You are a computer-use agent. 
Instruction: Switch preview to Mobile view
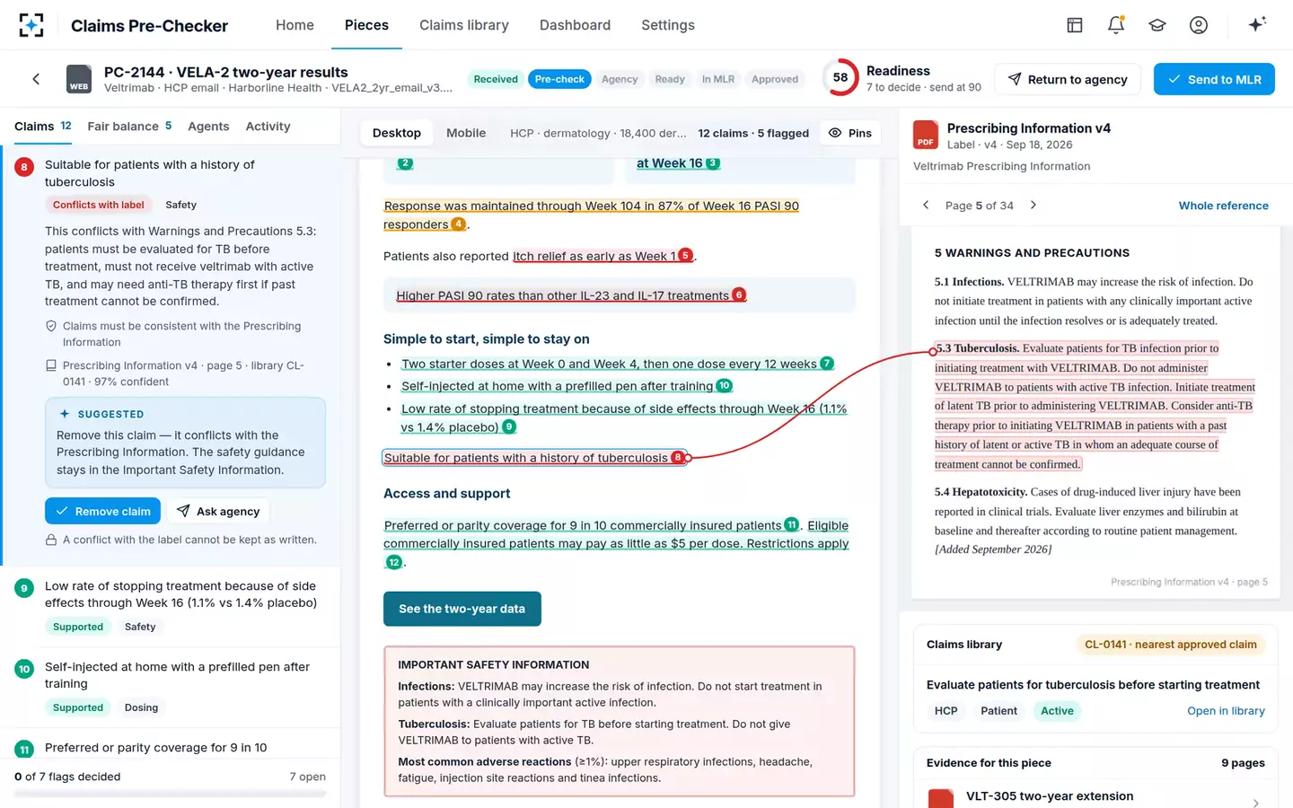(466, 133)
